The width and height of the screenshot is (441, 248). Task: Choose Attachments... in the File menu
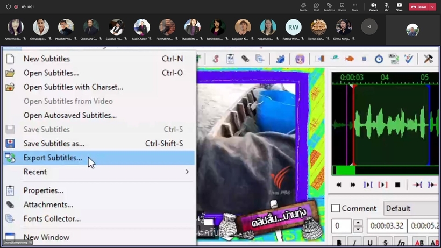click(x=99, y=204)
